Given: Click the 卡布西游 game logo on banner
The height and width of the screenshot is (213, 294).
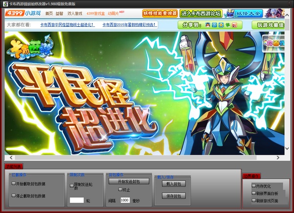Looking at the screenshot, I should [30, 47].
